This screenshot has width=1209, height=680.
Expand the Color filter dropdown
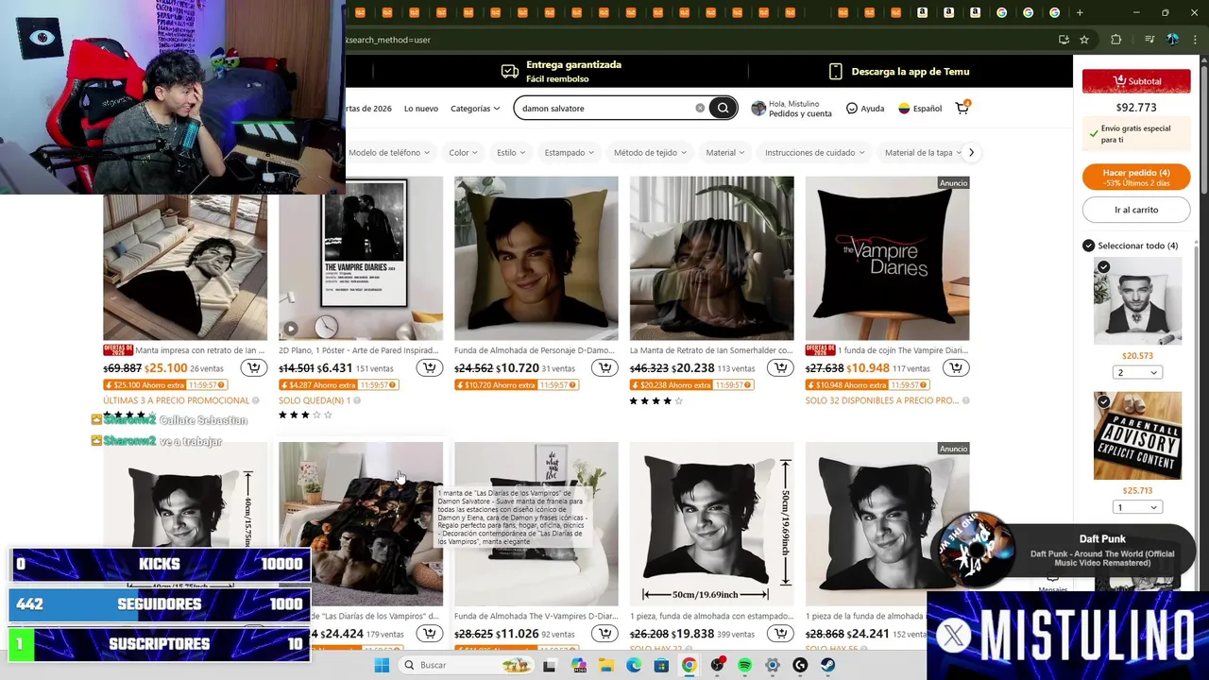pyautogui.click(x=463, y=152)
